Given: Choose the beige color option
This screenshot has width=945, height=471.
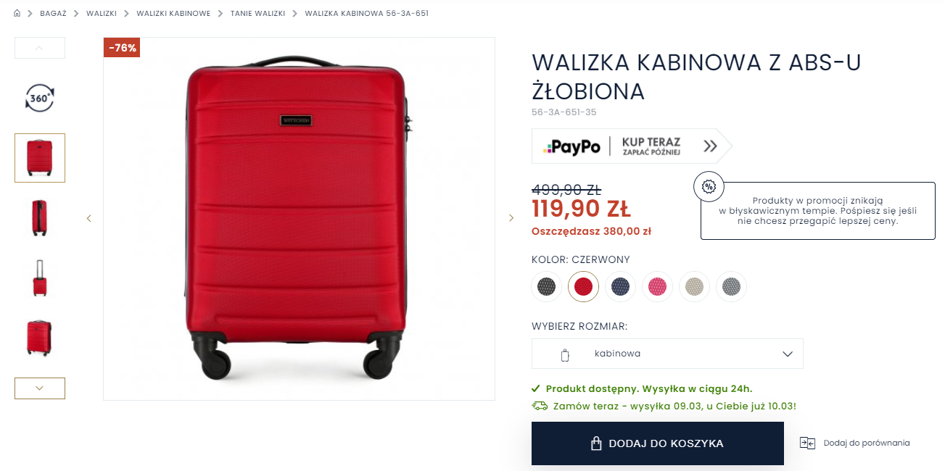Looking at the screenshot, I should point(694,287).
